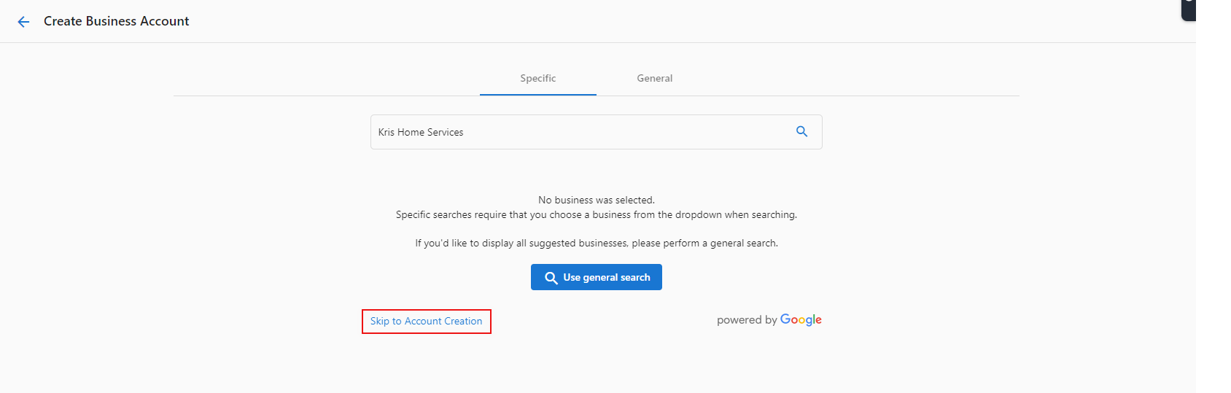Switch to the Specific tab

pos(538,78)
